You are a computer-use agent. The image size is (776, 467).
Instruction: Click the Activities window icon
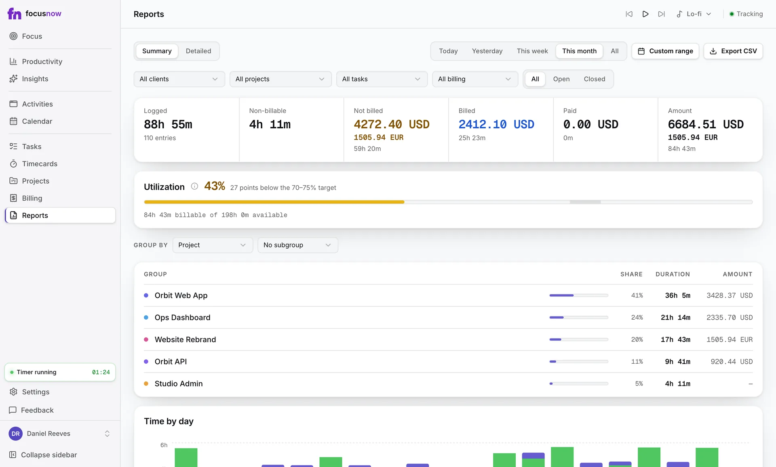tap(13, 104)
